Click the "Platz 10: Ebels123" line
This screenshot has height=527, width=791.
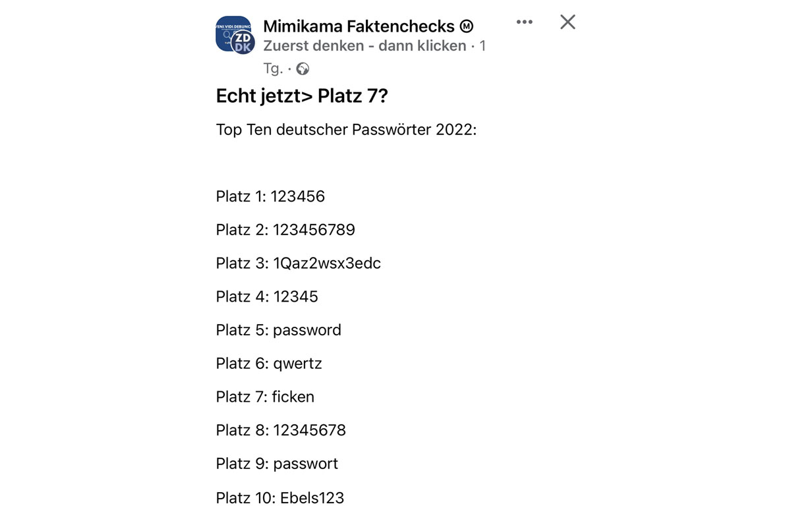pos(280,497)
